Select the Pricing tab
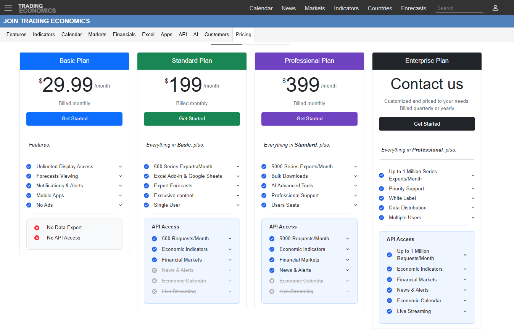514x332 pixels. tap(243, 35)
